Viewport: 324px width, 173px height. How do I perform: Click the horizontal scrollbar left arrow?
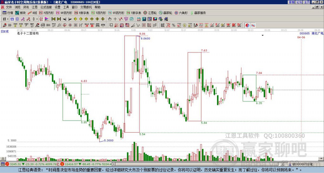tap(114, 164)
